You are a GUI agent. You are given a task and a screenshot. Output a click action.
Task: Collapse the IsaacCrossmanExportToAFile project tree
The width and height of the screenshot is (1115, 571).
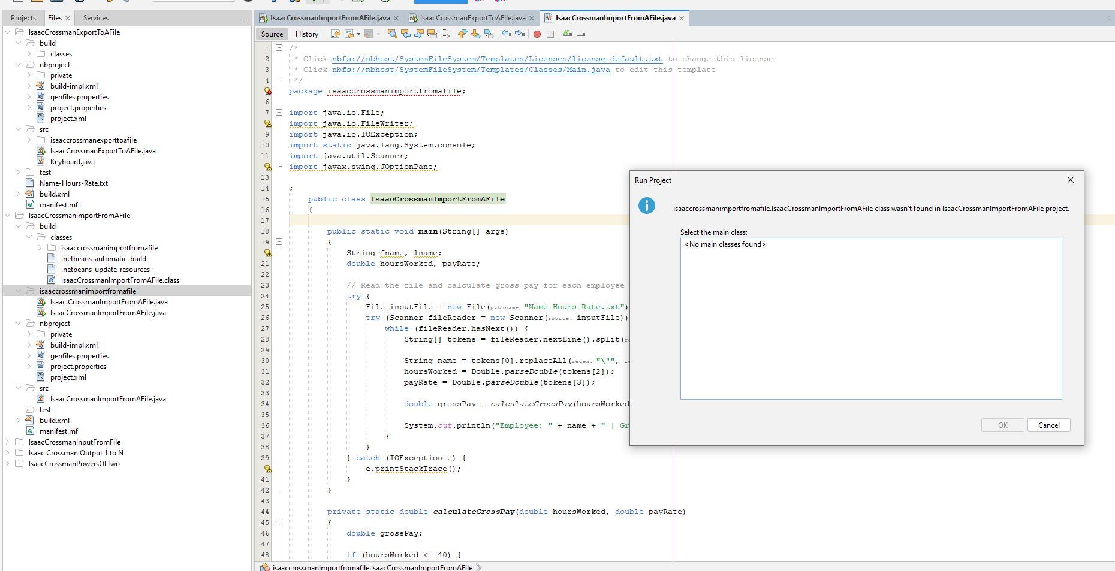[7, 32]
